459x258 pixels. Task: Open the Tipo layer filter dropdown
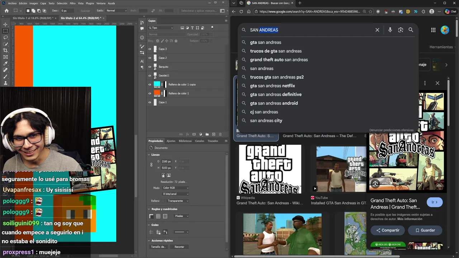[x=161, y=28]
